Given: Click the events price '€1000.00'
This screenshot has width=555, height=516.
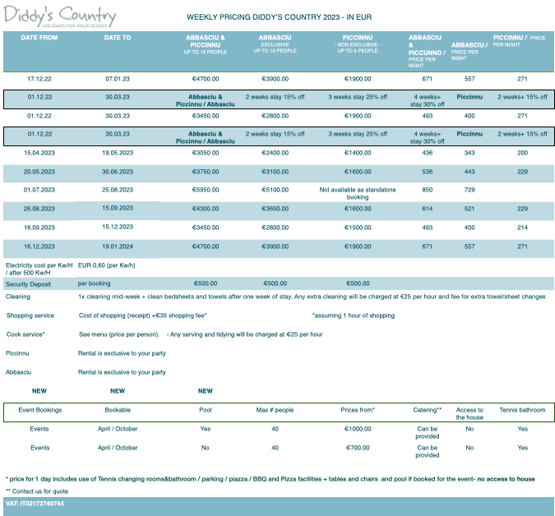Looking at the screenshot, I should [x=358, y=429].
